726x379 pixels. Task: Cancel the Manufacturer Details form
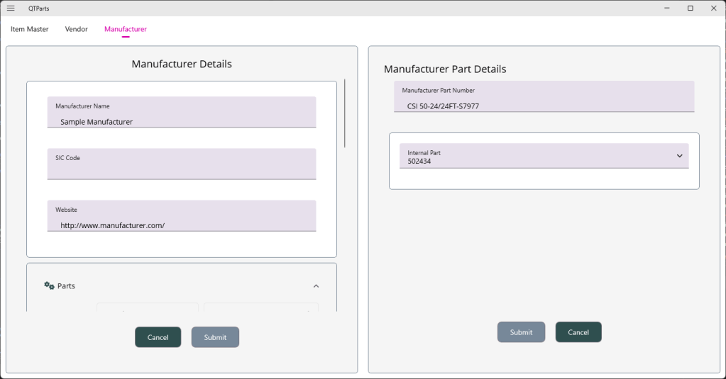pyautogui.click(x=158, y=337)
